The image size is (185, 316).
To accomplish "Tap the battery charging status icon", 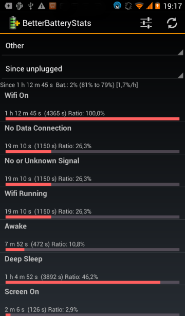I will point(157,6).
